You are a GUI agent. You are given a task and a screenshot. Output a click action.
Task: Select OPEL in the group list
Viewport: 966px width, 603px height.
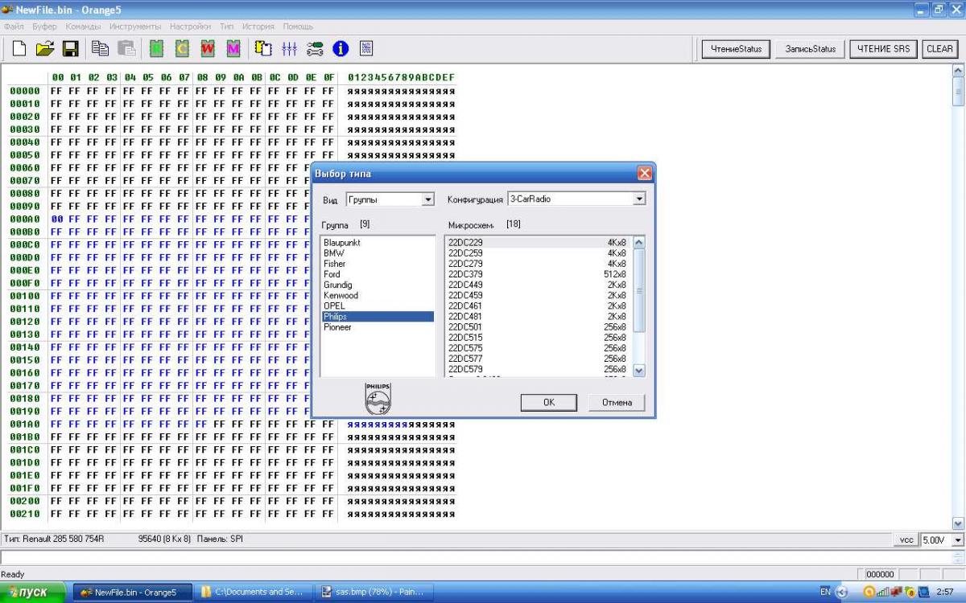[377, 306]
